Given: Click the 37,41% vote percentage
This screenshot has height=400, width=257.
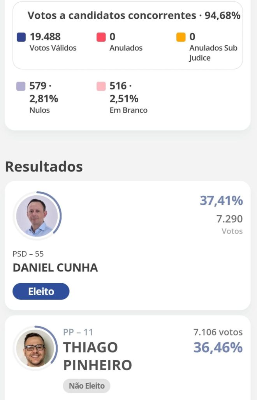Looking at the screenshot, I should (x=221, y=200).
